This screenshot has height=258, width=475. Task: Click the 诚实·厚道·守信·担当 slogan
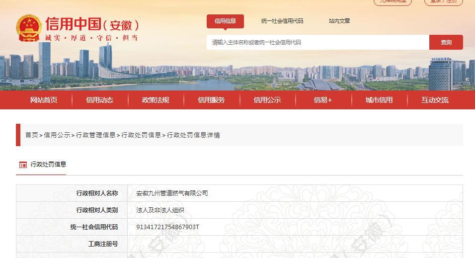click(91, 38)
